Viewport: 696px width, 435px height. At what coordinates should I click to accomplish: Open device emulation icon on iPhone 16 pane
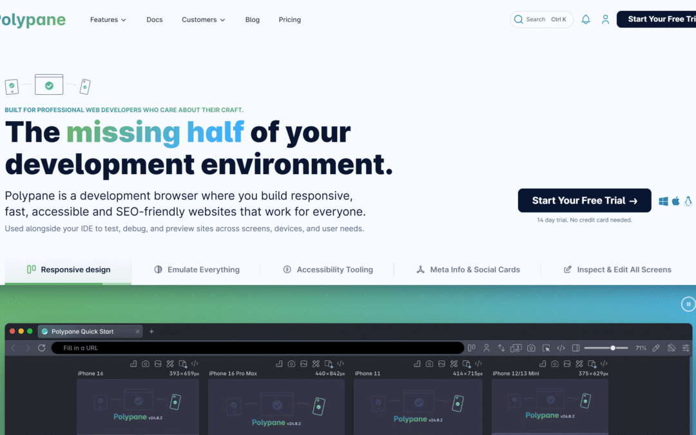tap(182, 363)
